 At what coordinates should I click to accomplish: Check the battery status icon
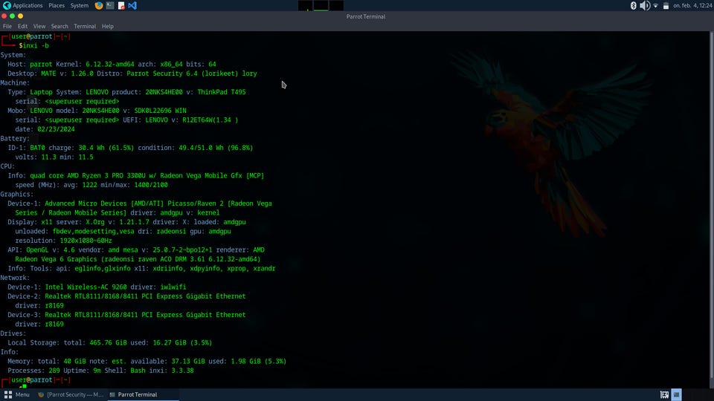coord(666,5)
